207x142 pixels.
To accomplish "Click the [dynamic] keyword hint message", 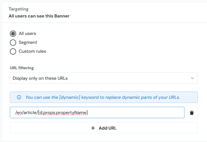I will point(103,97).
